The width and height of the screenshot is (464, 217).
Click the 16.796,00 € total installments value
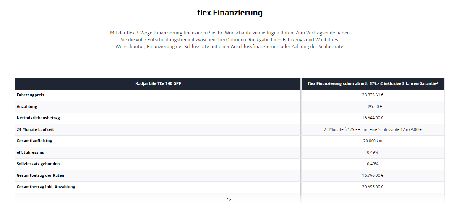[x=373, y=175]
